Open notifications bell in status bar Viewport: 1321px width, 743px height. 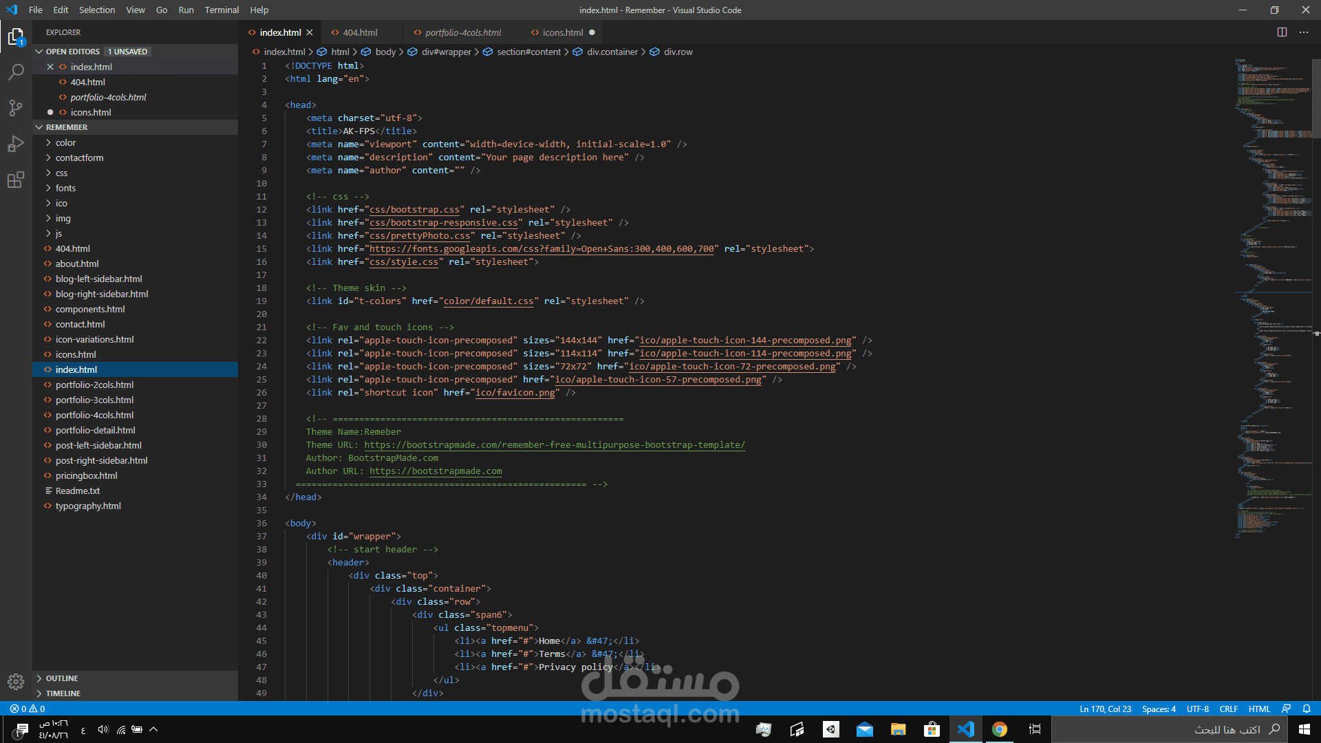click(x=1307, y=709)
